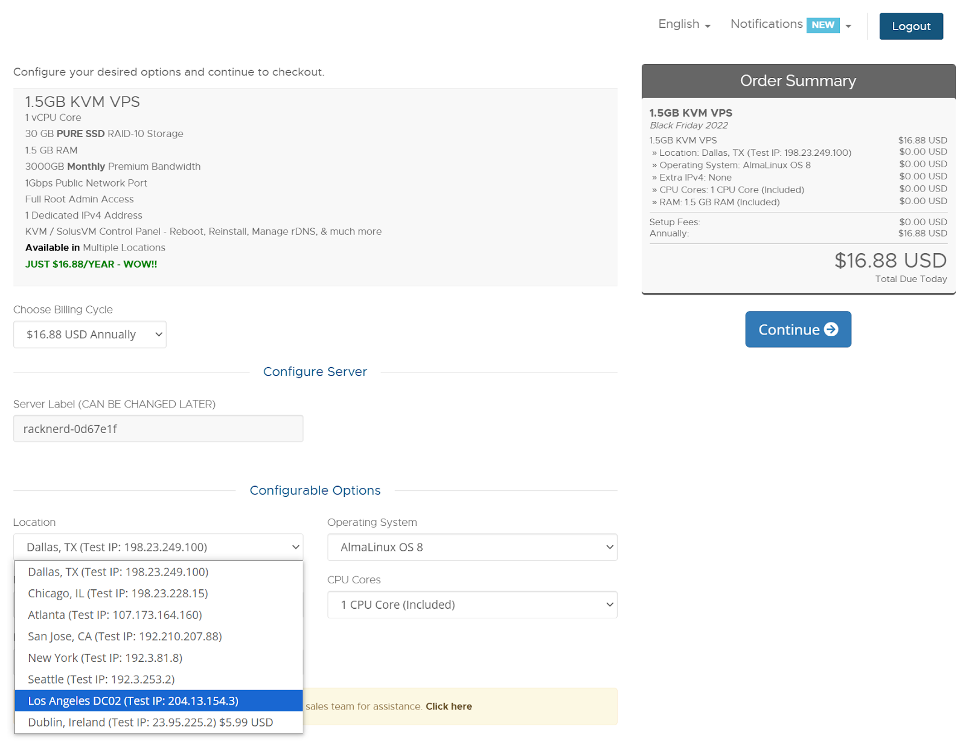Click the NEW notifications badge
The image size is (966, 750).
point(822,25)
